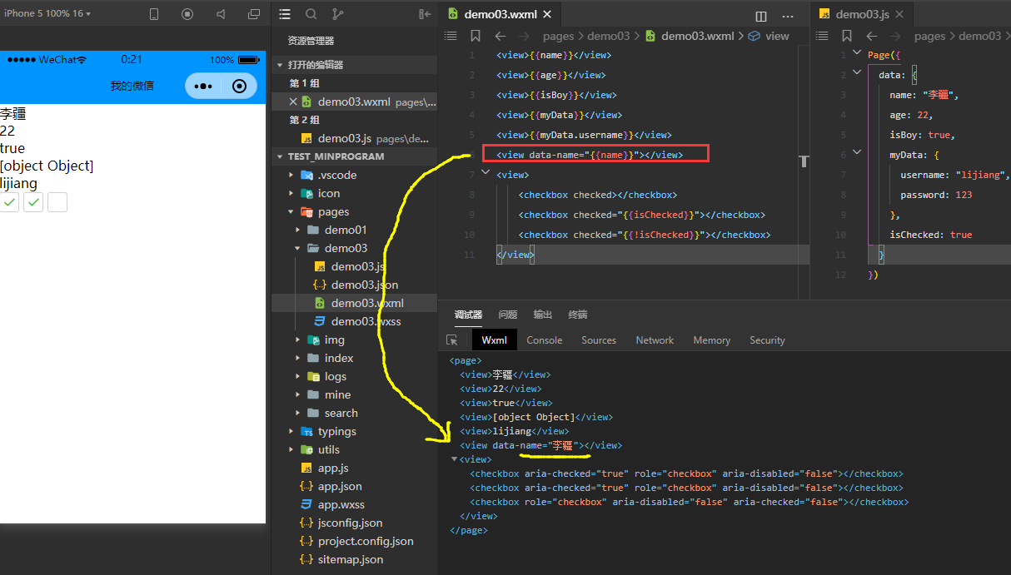
Task: Select the demo03.wxml editor tab
Action: click(x=500, y=14)
